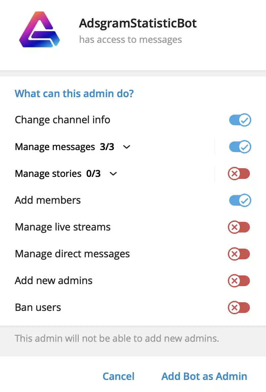
Task: Cancel adding the bot
Action: click(119, 376)
